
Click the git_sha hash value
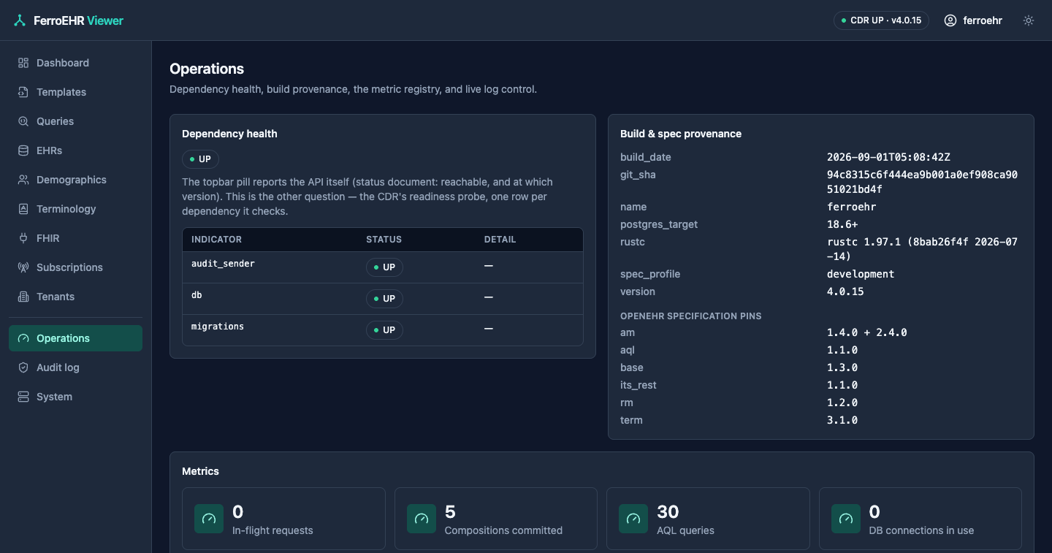(x=922, y=182)
